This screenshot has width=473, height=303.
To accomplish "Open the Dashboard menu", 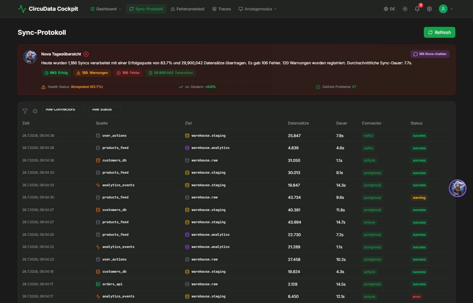I will (x=106, y=9).
